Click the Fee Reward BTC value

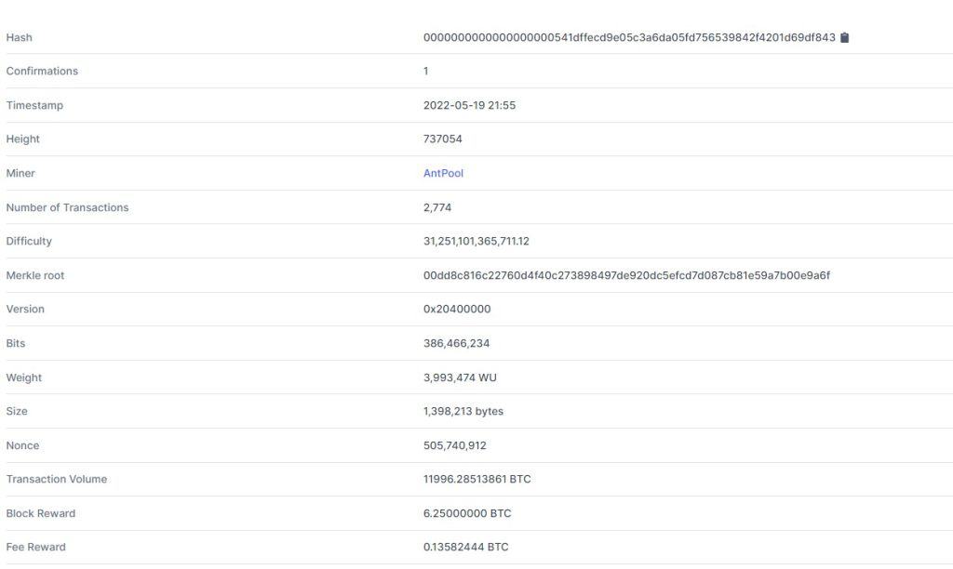pos(465,547)
